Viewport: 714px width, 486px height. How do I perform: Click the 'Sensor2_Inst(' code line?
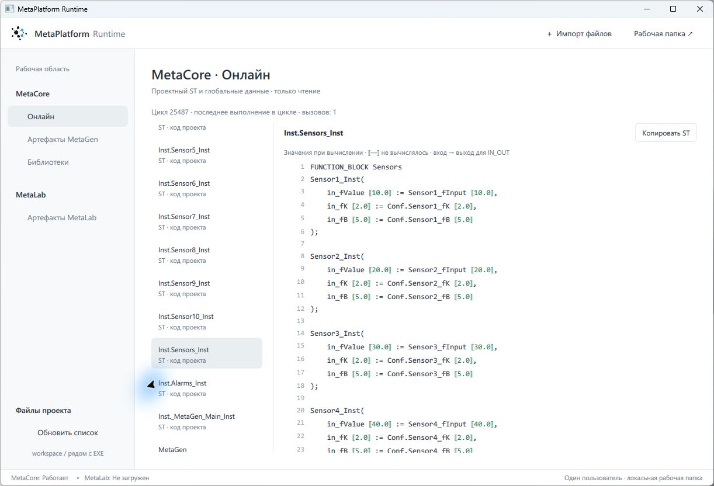337,256
